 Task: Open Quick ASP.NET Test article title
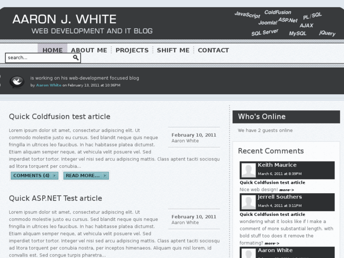click(55, 198)
